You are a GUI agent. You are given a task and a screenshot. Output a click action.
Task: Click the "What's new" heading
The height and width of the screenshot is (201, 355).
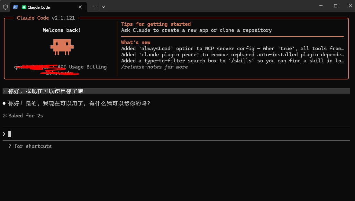[x=136, y=42]
